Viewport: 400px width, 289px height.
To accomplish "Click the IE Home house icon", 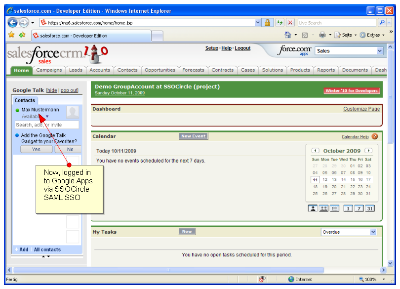I will [x=288, y=35].
